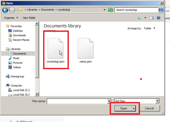Select Homegroup in the navigation pane
The width and height of the screenshot is (170, 122).
point(17,76)
